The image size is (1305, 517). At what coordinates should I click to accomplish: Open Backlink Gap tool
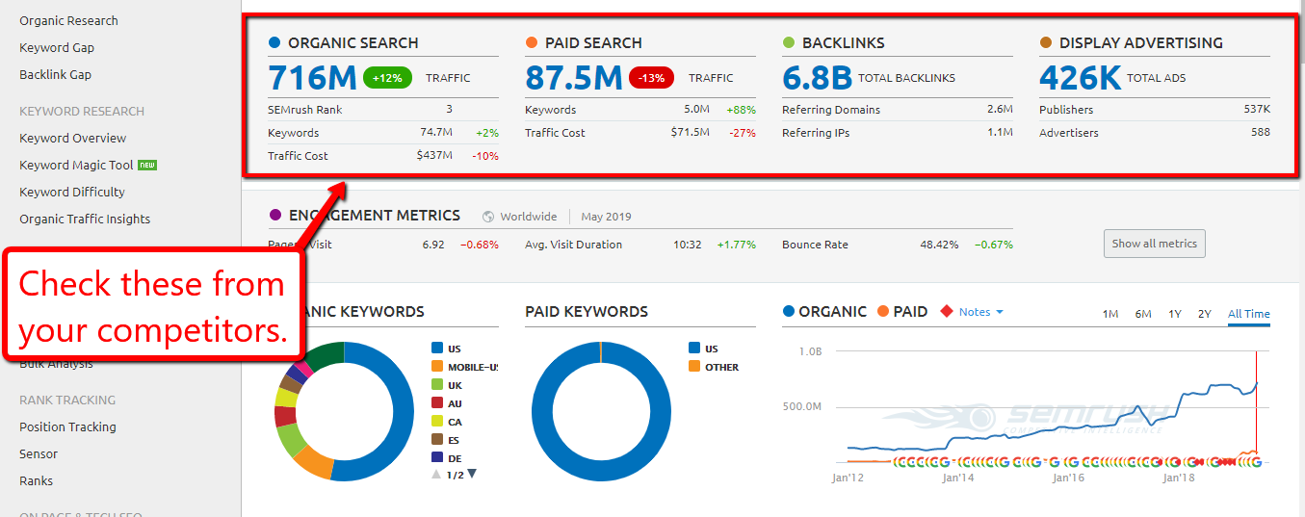[56, 74]
